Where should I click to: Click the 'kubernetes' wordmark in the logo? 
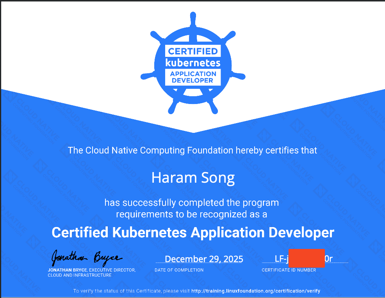click(x=192, y=62)
